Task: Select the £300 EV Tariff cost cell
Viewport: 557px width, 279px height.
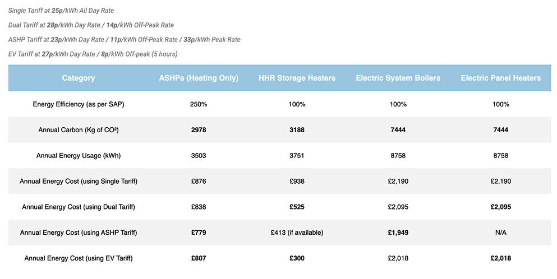Action: [297, 258]
